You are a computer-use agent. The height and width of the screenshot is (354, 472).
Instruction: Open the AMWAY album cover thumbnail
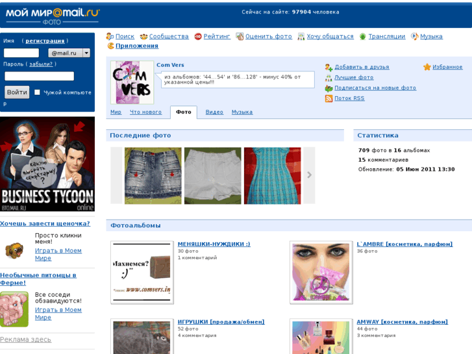click(321, 336)
